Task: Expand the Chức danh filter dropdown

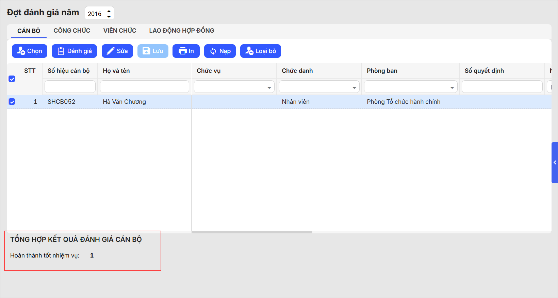Action: [354, 87]
